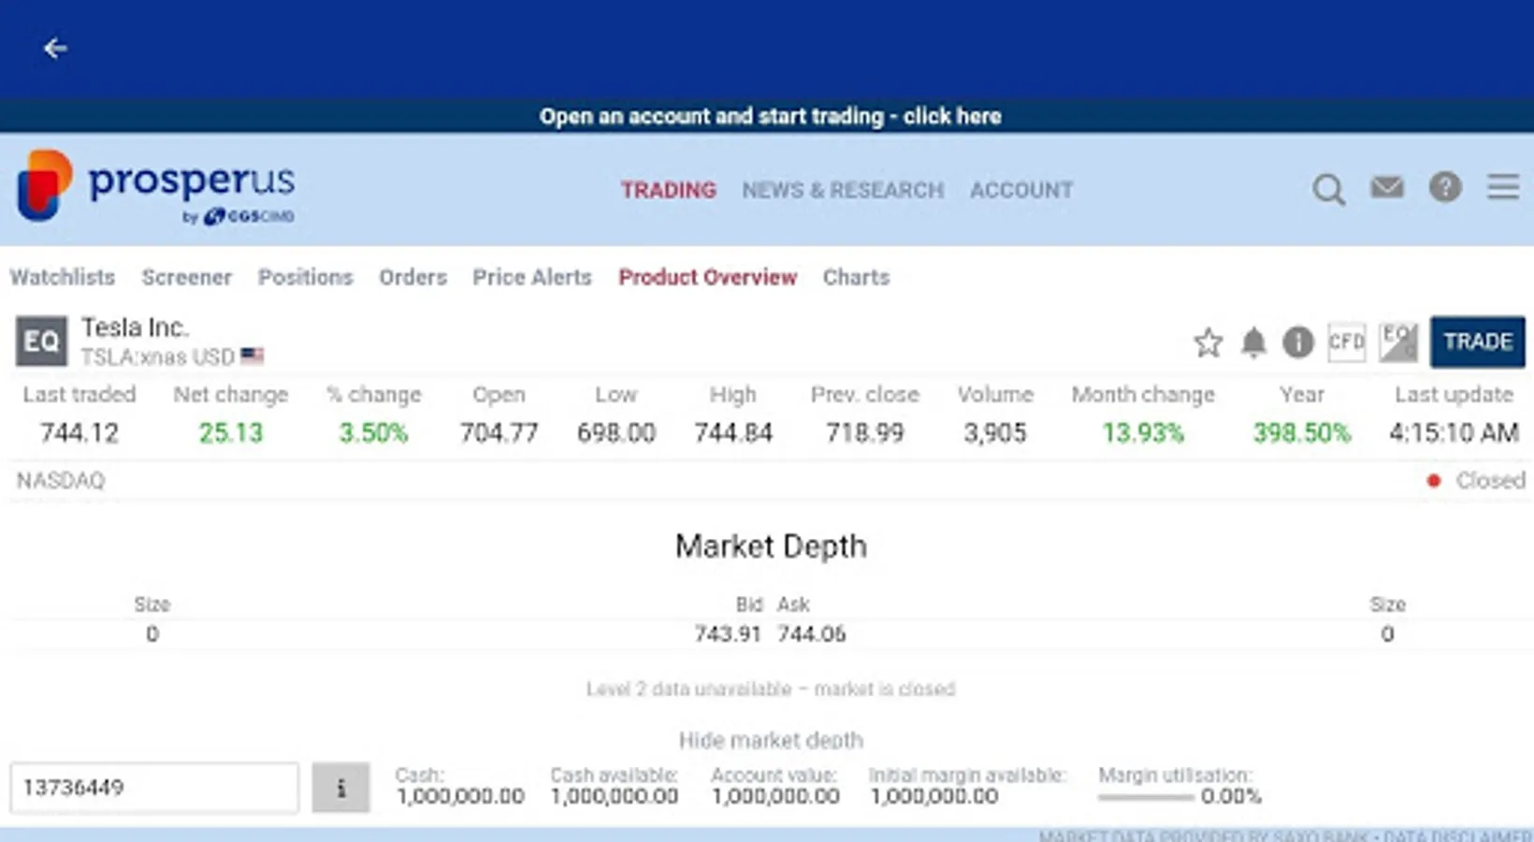Viewport: 1534px width, 842px height.
Task: Open the ACCOUNT menu
Action: pos(1021,190)
